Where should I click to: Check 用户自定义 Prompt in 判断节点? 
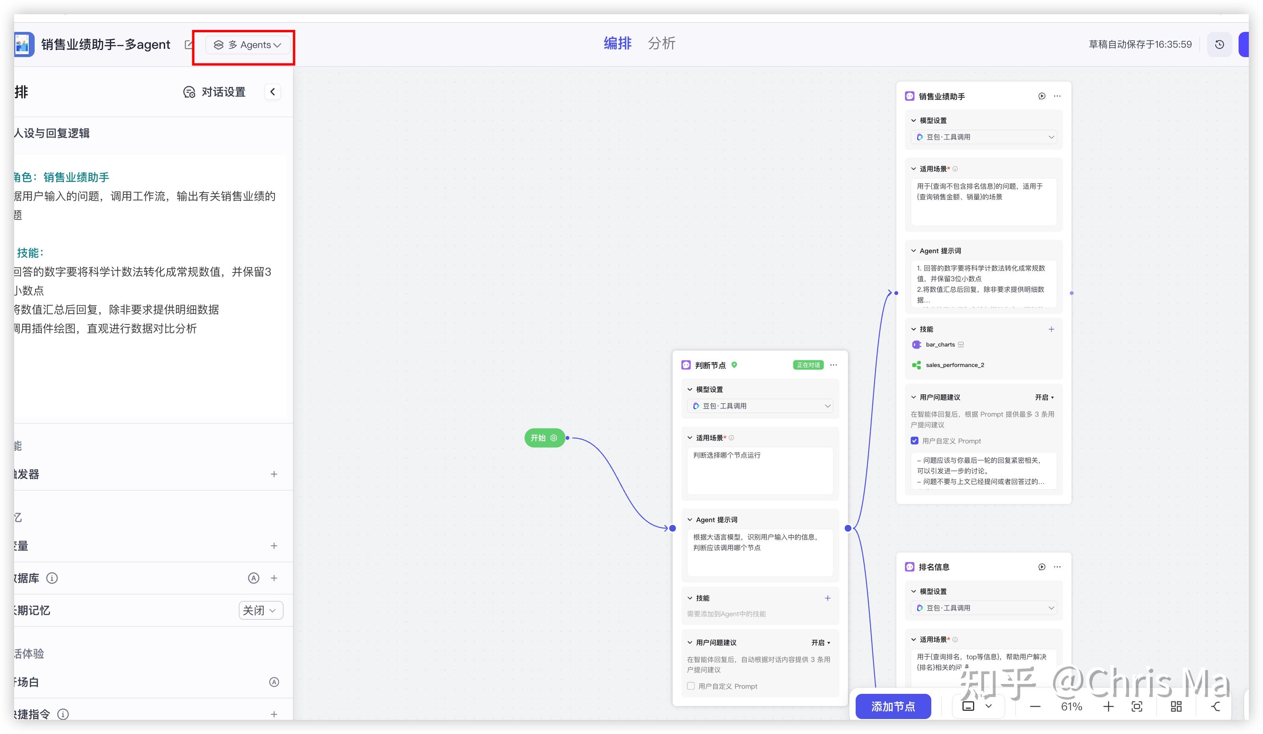(691, 686)
